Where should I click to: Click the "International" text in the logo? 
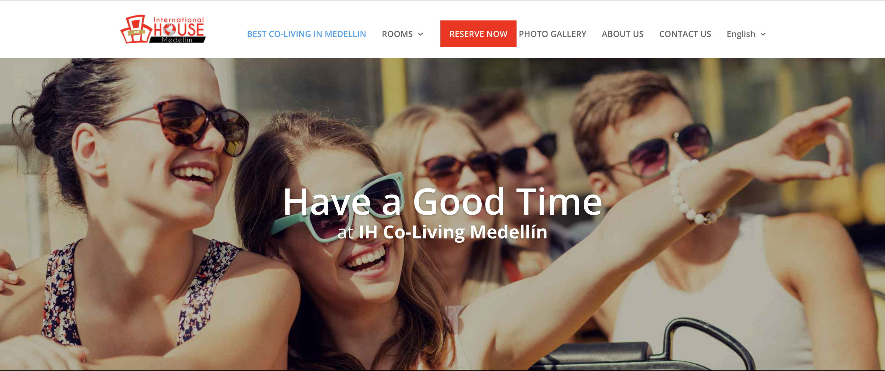point(178,20)
